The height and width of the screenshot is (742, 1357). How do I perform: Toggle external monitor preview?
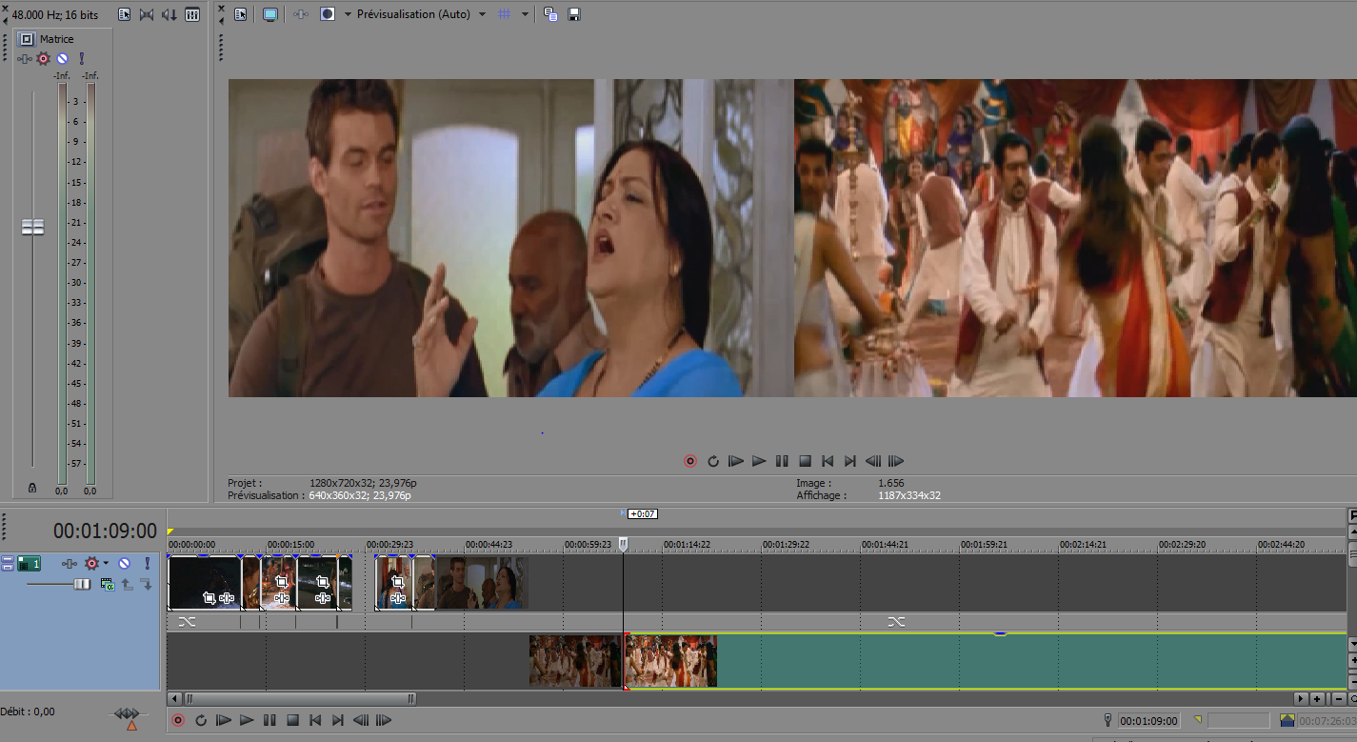[269, 14]
